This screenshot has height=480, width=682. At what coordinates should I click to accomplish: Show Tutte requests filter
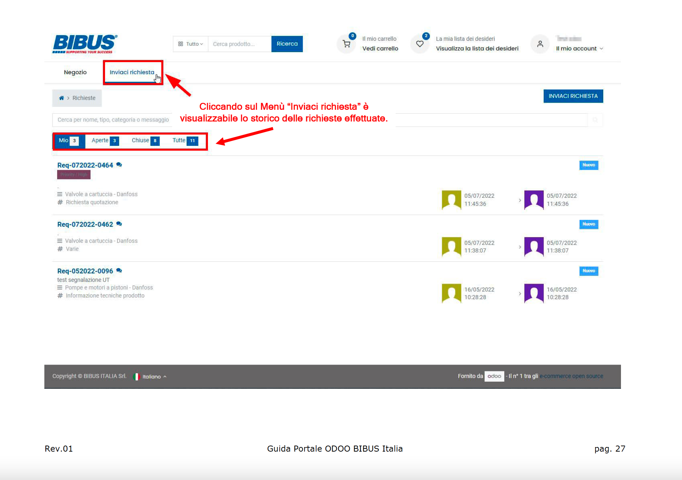pos(185,141)
